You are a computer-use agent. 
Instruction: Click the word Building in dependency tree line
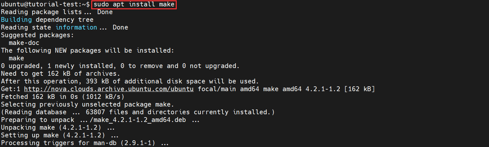[x=16, y=20]
